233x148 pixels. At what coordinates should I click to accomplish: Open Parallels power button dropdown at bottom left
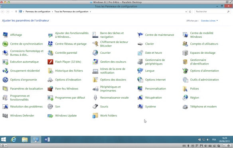click(4, 146)
